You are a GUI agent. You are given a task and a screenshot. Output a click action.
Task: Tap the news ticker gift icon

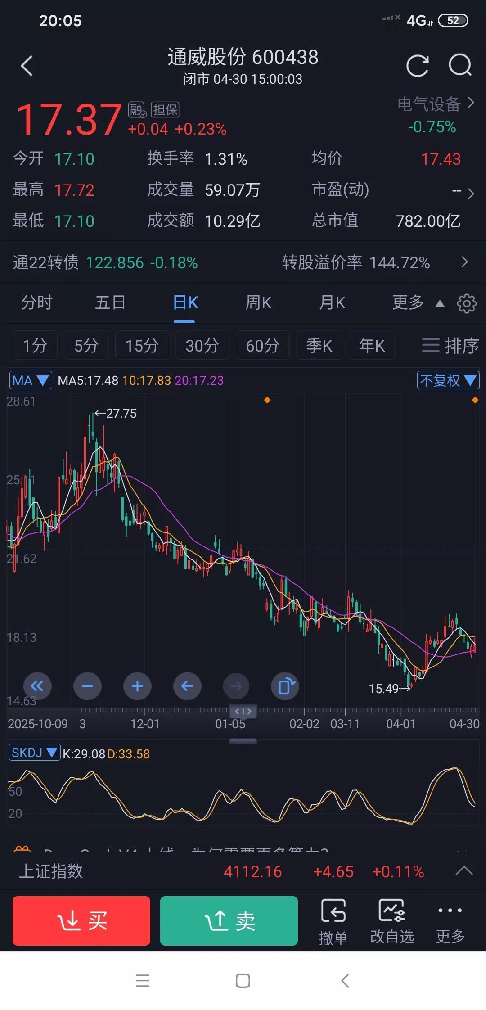pos(22,849)
